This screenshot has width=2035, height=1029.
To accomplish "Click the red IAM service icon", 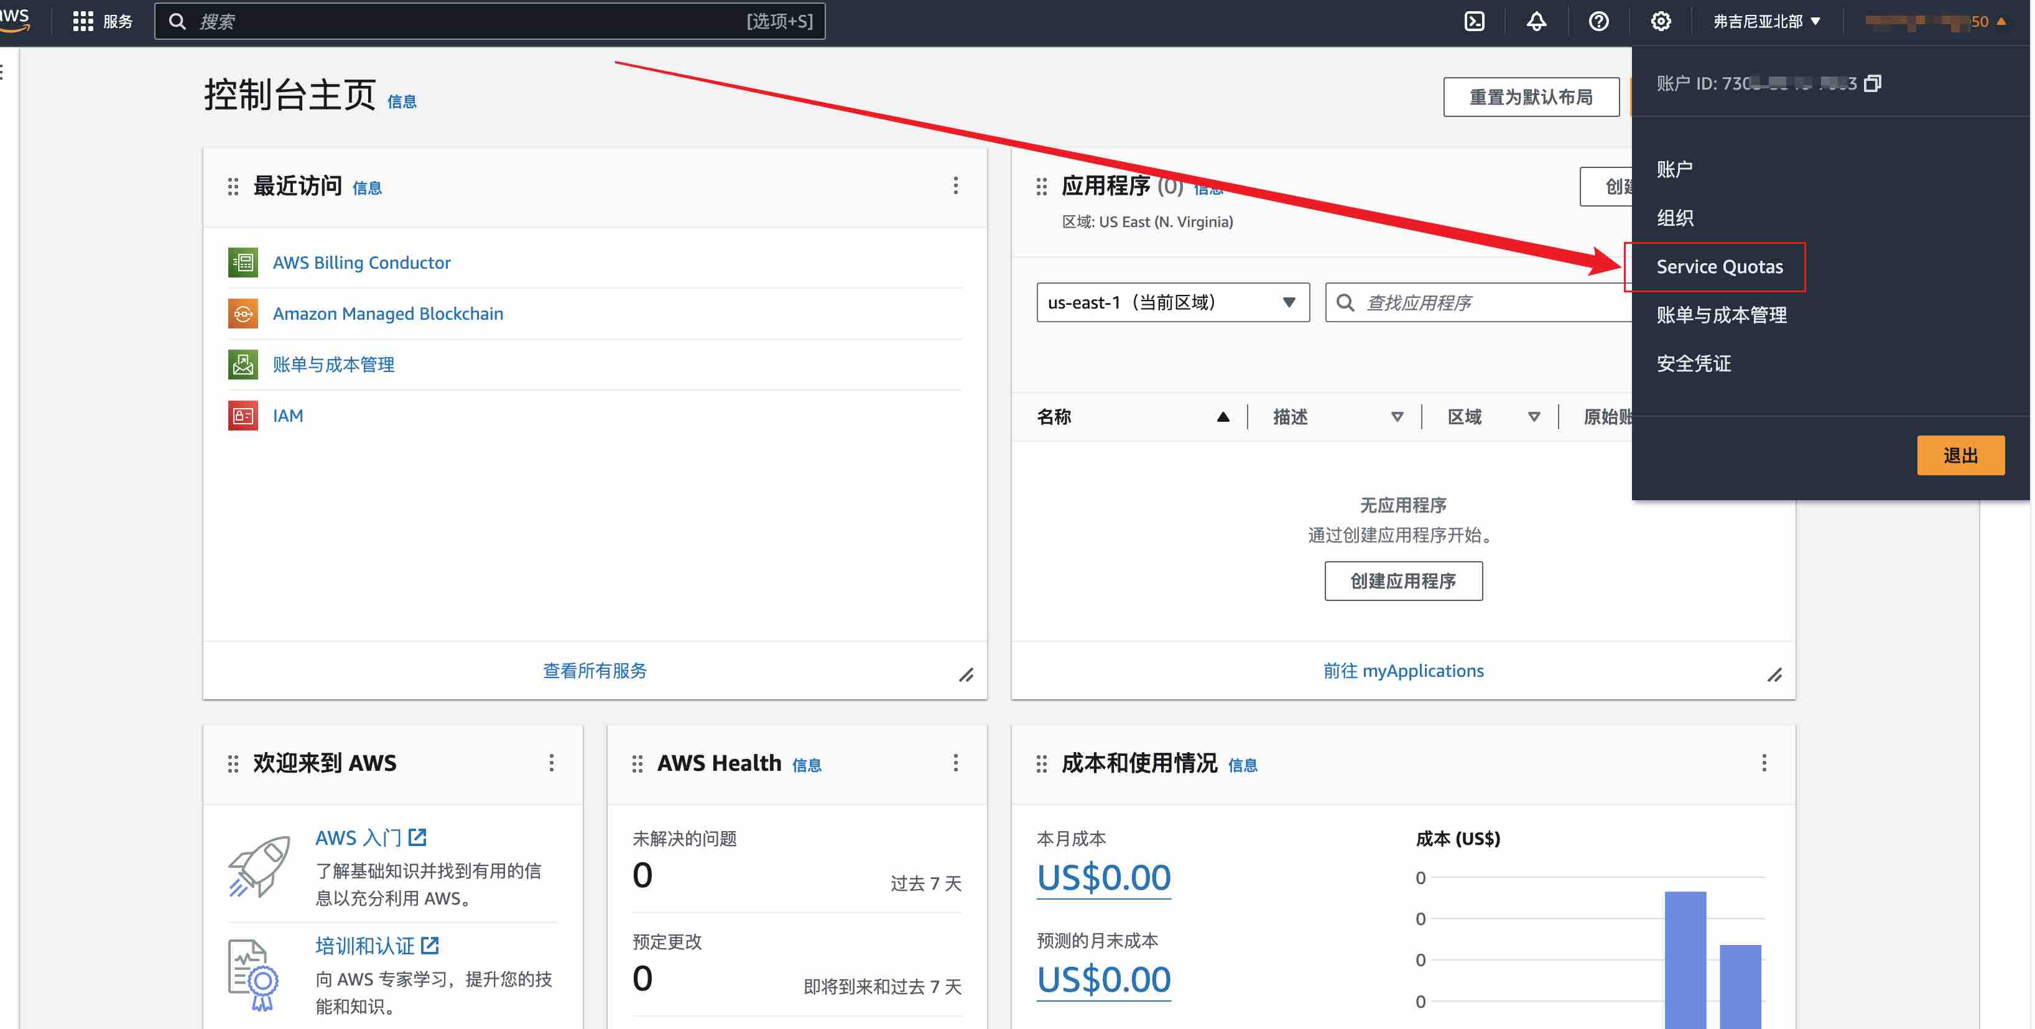I will coord(243,416).
